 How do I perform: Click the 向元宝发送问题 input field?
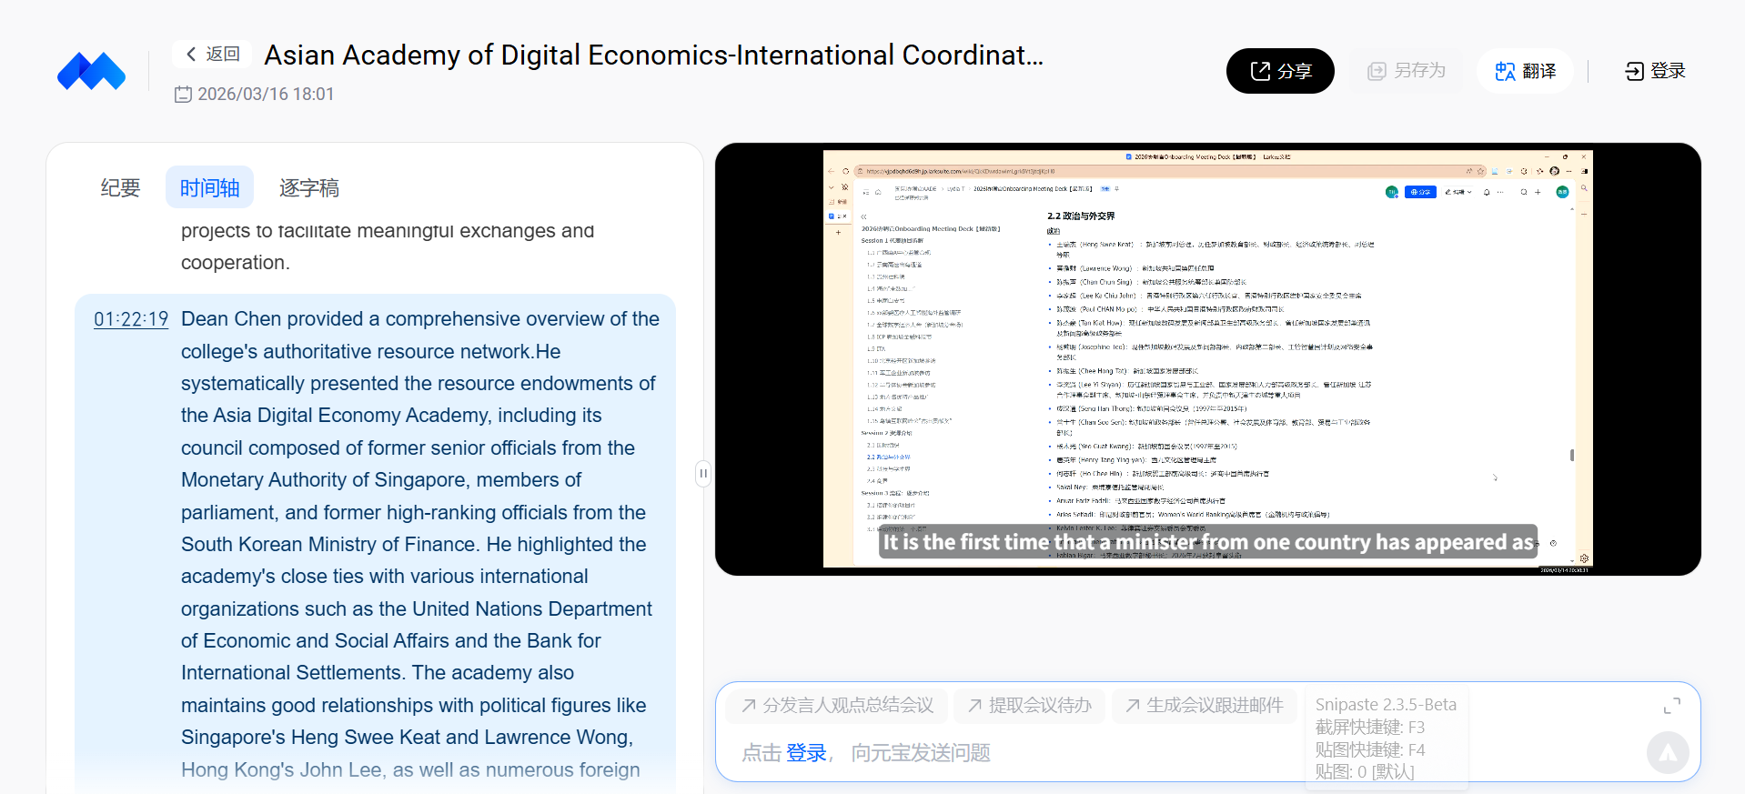[920, 753]
